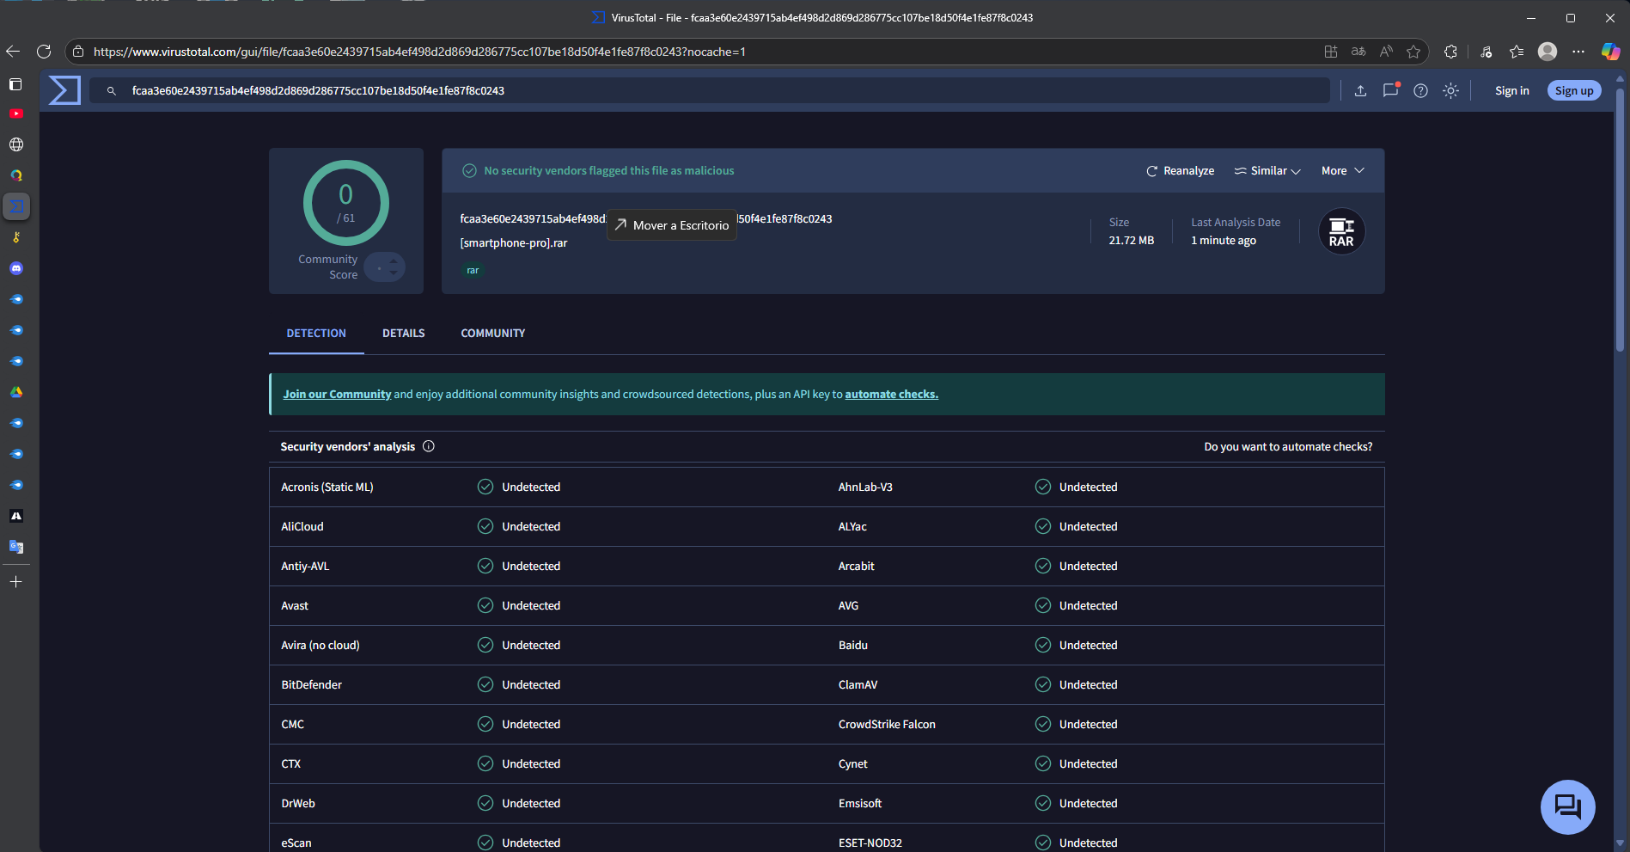Click the 0/61 detection score circle
The height and width of the screenshot is (852, 1630).
(346, 203)
